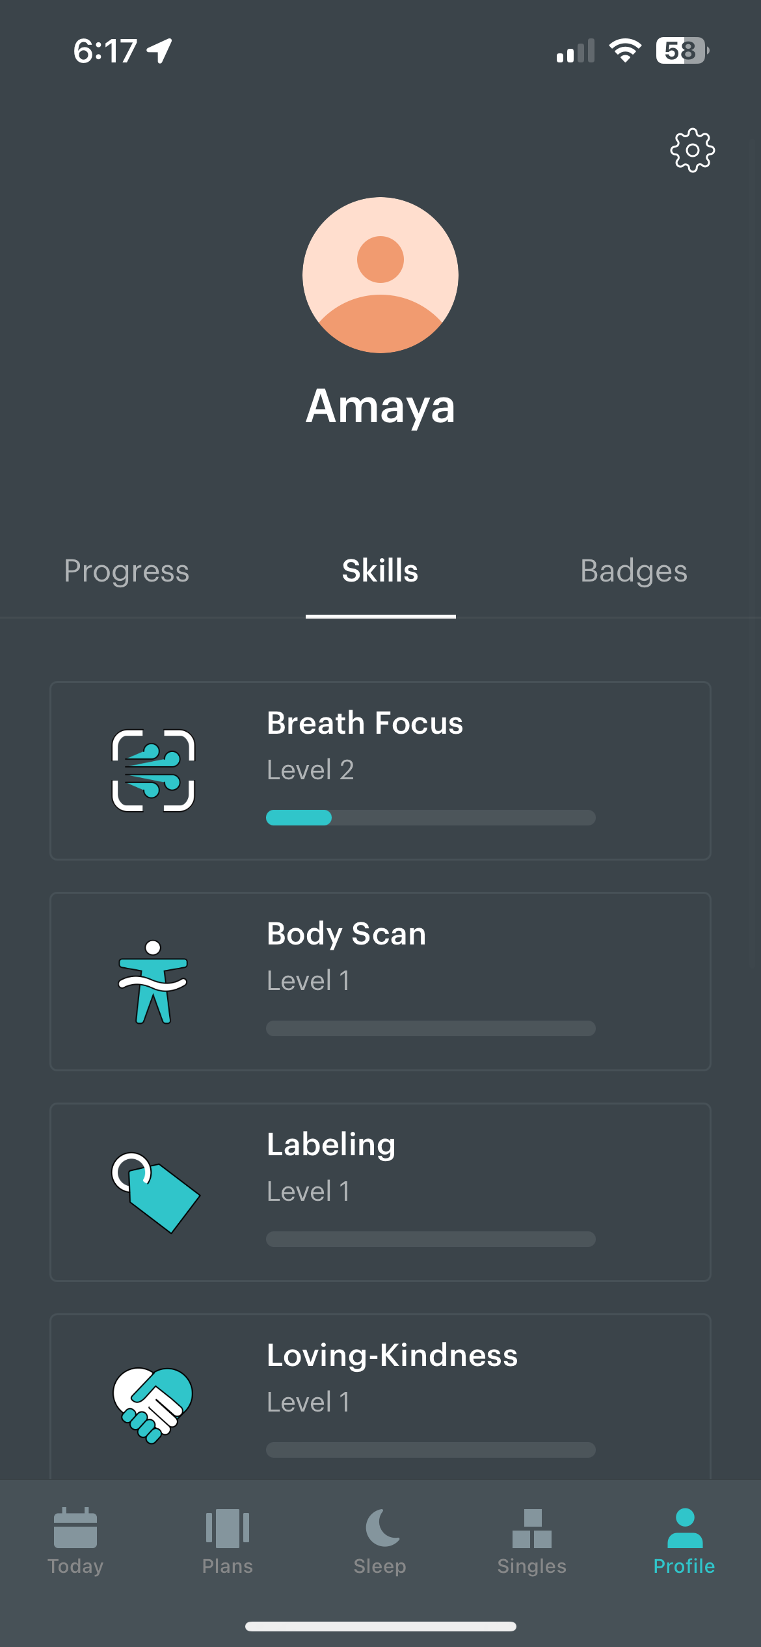761x1647 pixels.
Task: Tap the Body Scan figure icon
Action: point(154,982)
